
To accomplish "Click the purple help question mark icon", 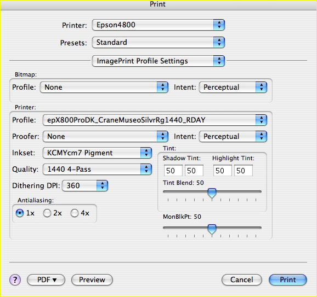I will coord(15,279).
